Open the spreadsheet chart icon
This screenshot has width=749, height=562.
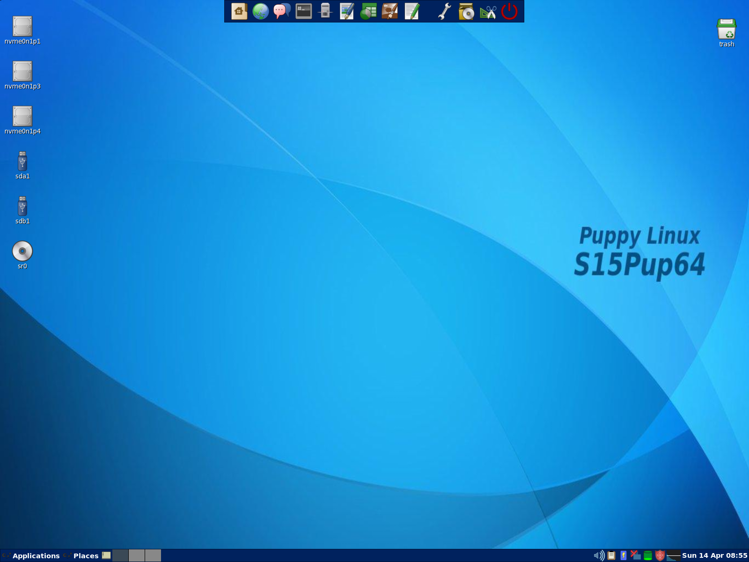(368, 11)
